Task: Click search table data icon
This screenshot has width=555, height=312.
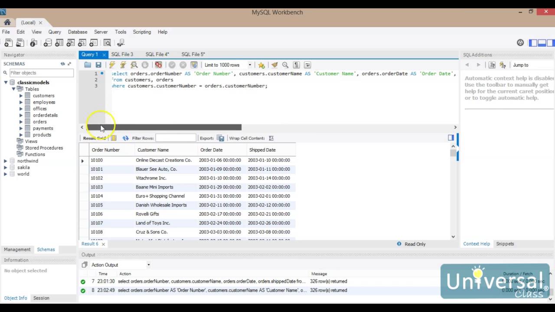Action: pos(107,42)
